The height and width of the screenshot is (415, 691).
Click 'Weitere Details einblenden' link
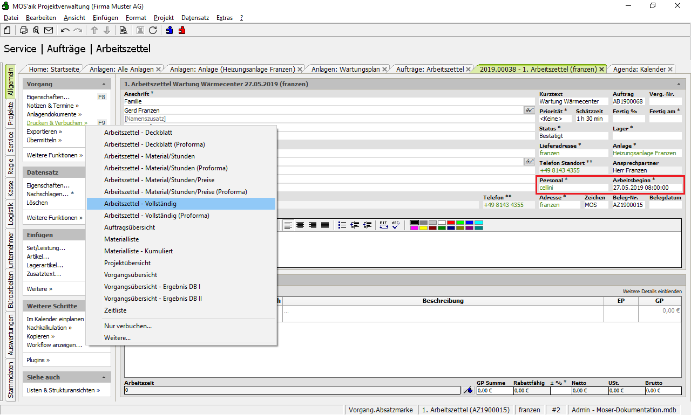pyautogui.click(x=652, y=292)
